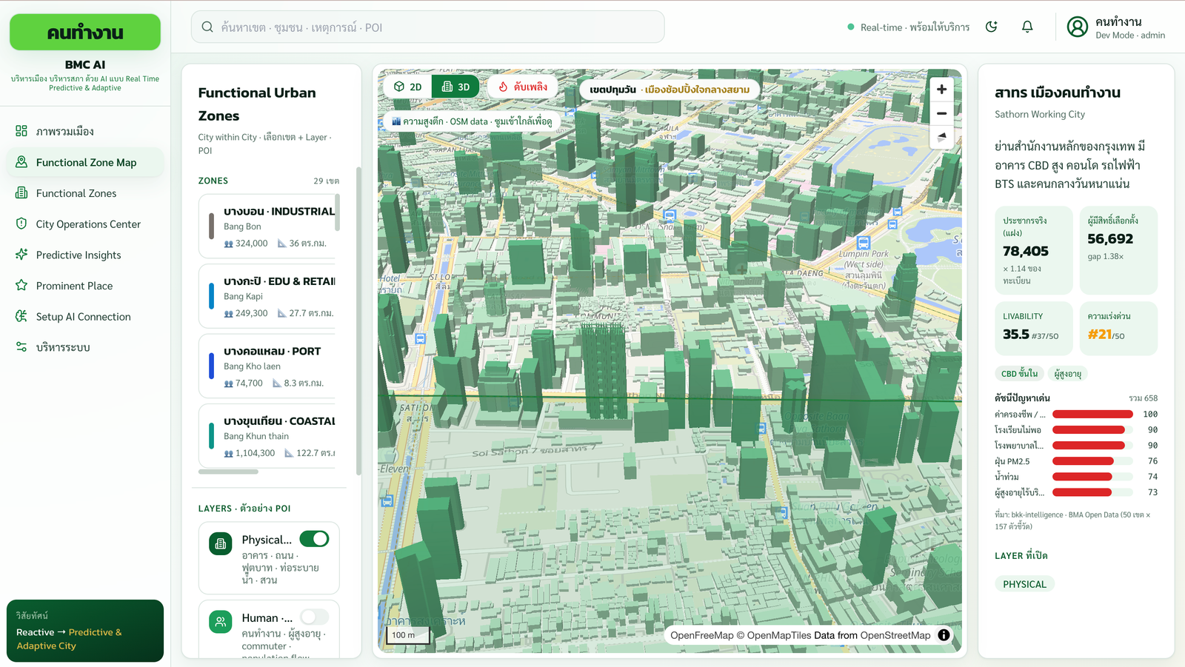Click the Reactive → Predictive vision card
This screenshot has width=1185, height=667.
coord(85,631)
